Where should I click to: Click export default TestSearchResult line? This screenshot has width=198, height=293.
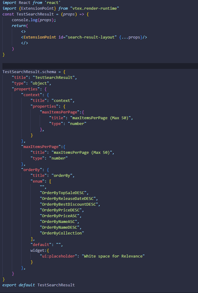point(39,285)
